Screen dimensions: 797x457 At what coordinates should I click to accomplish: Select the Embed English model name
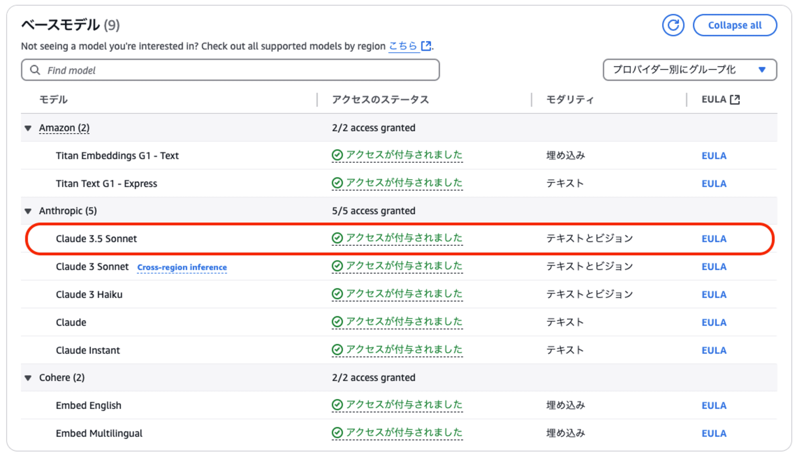[88, 406]
